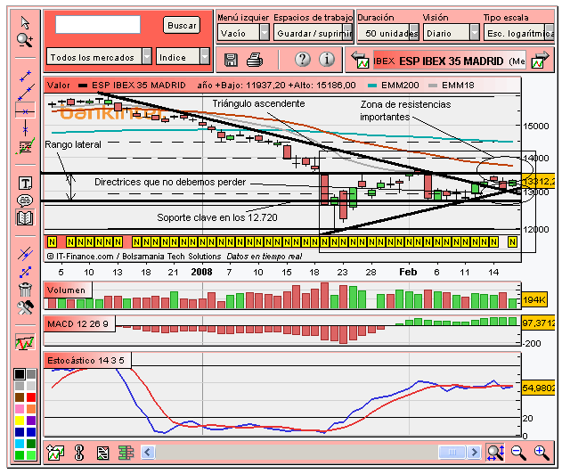Click the Estocástico 14 3 5 panel label
This screenshot has height=474, width=562.
point(86,361)
